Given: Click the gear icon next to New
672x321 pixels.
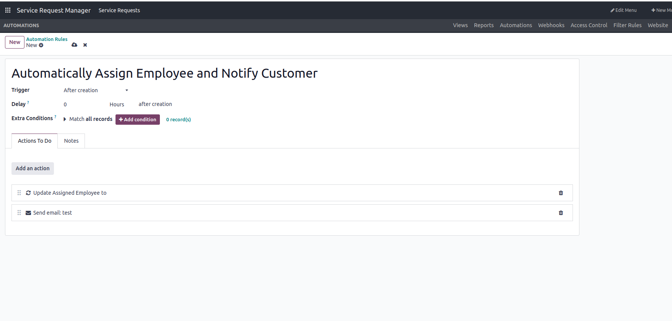Looking at the screenshot, I should (x=41, y=45).
